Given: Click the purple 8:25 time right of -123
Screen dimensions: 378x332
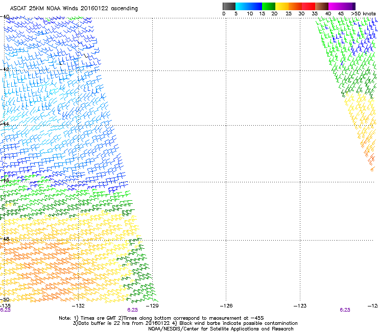Looking at the screenshot, I should coord(345,310).
